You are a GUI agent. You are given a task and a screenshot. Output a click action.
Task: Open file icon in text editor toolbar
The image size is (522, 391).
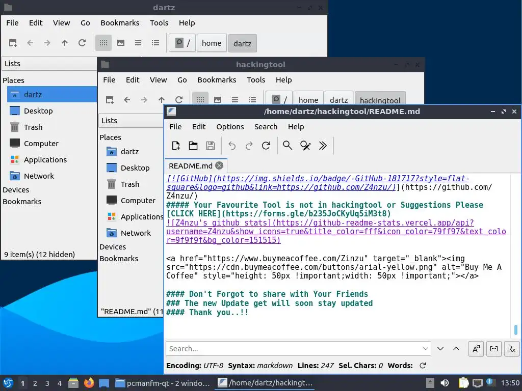coord(193,146)
